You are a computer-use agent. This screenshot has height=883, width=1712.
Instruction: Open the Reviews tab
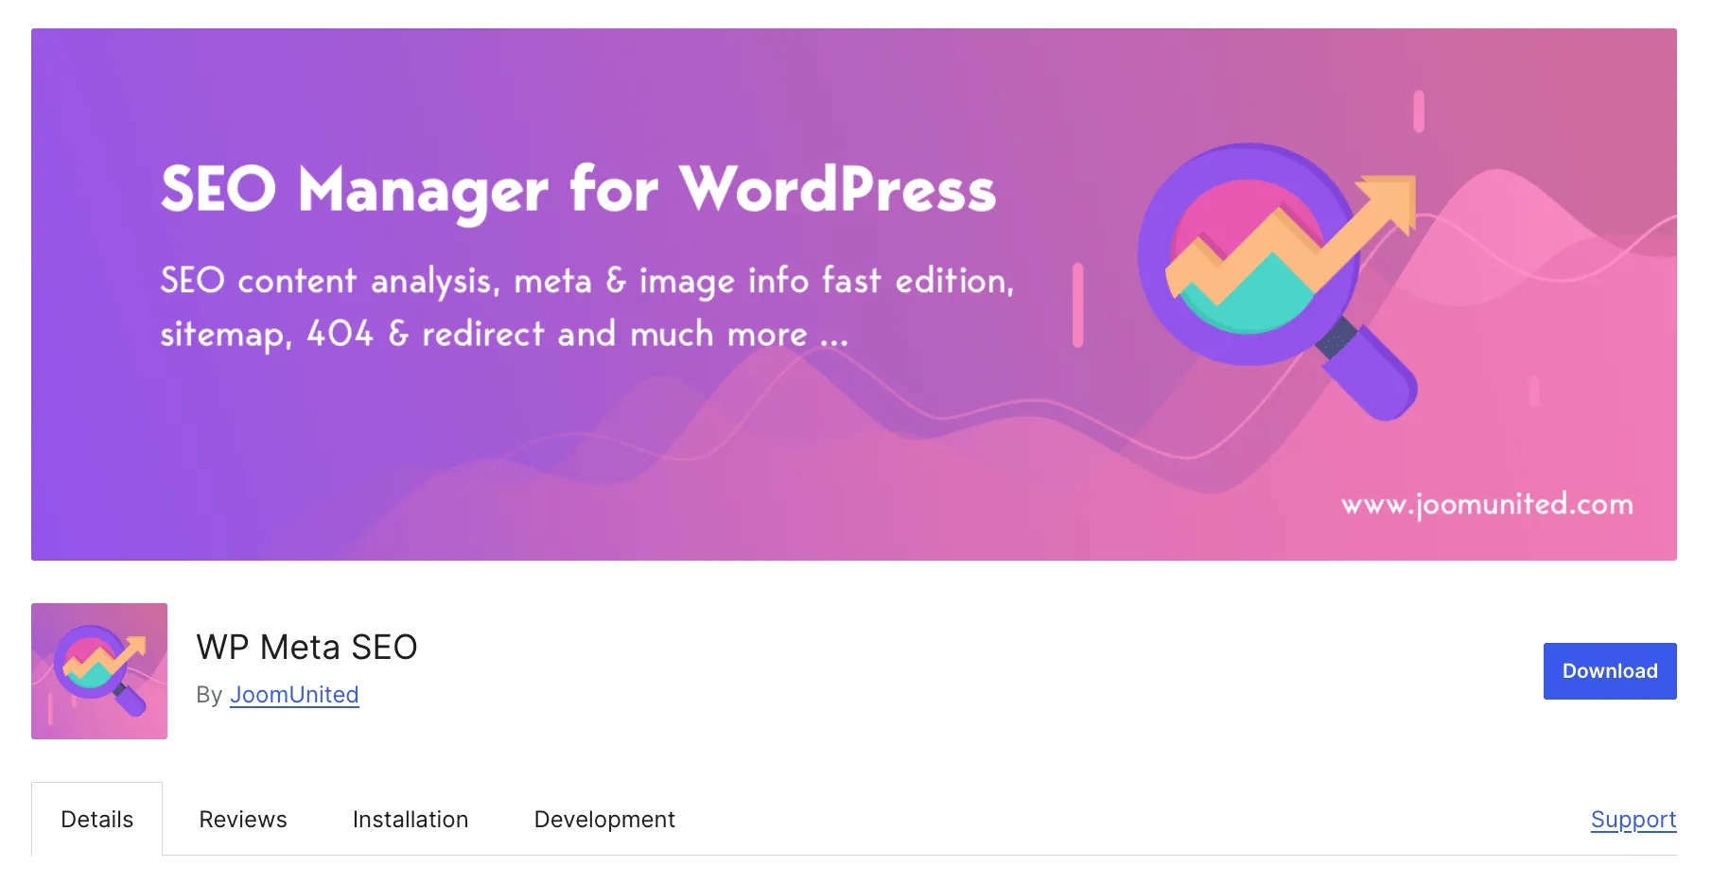[242, 819]
